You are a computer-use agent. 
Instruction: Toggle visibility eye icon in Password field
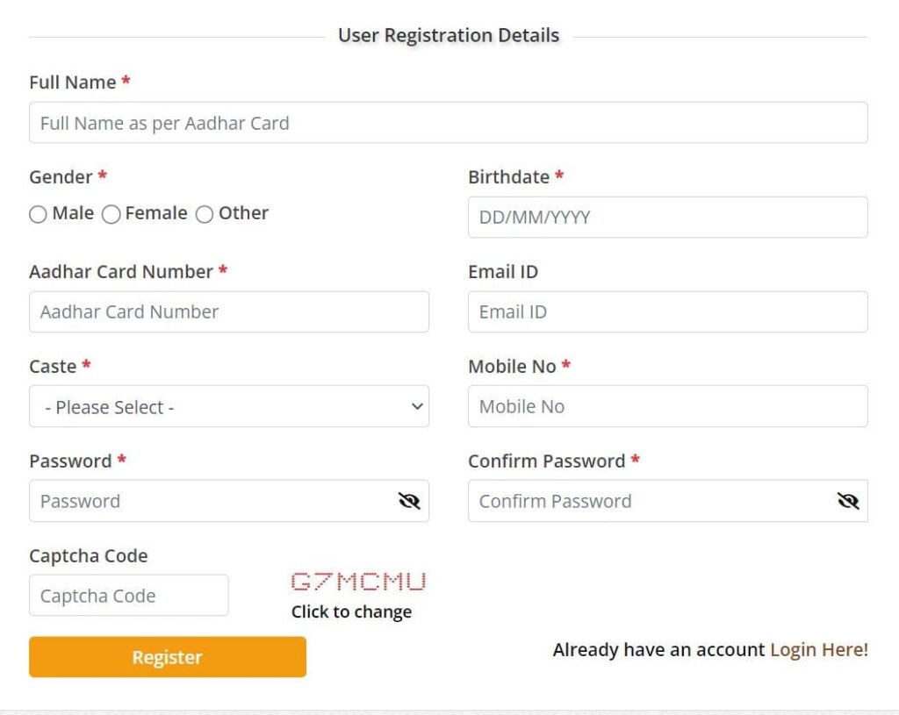tap(409, 501)
